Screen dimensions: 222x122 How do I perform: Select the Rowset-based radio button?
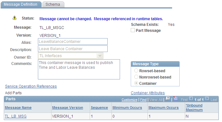[136, 71]
